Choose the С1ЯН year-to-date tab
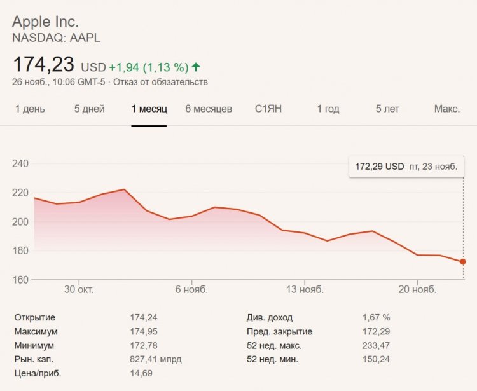The height and width of the screenshot is (391, 477). (x=268, y=109)
